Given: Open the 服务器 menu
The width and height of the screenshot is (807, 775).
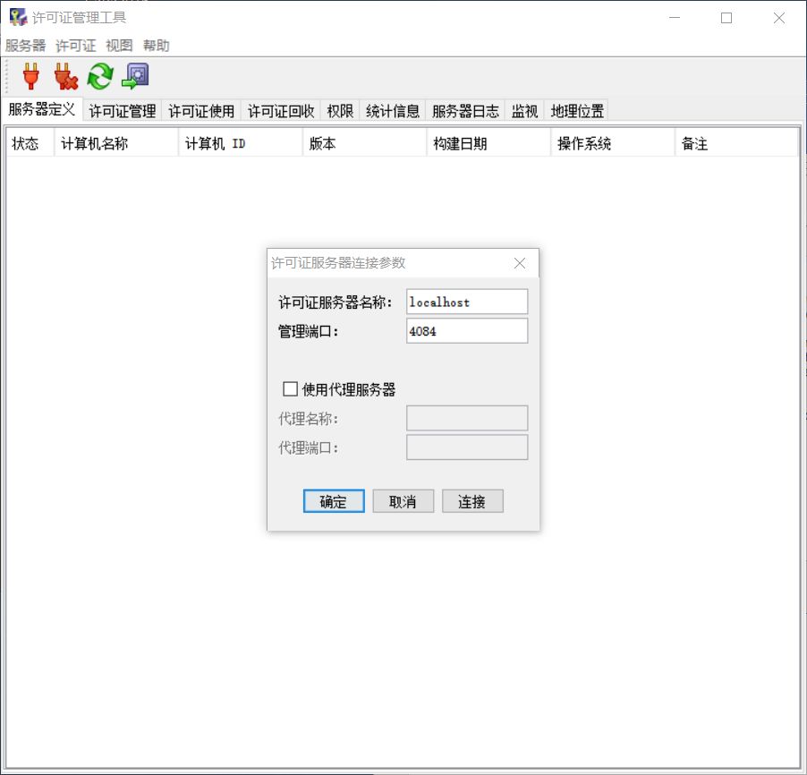Looking at the screenshot, I should click(25, 46).
